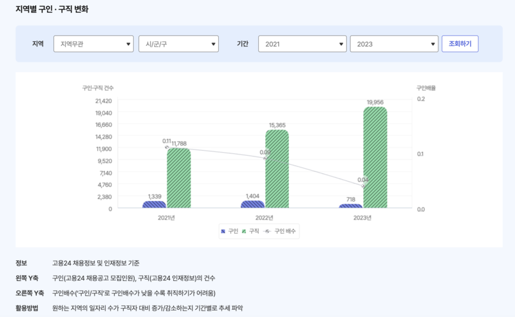The height and width of the screenshot is (317, 515).
Task: Click the 고용24 채용정보 및 인재정보 기준 text
Action: [x=96, y=263]
